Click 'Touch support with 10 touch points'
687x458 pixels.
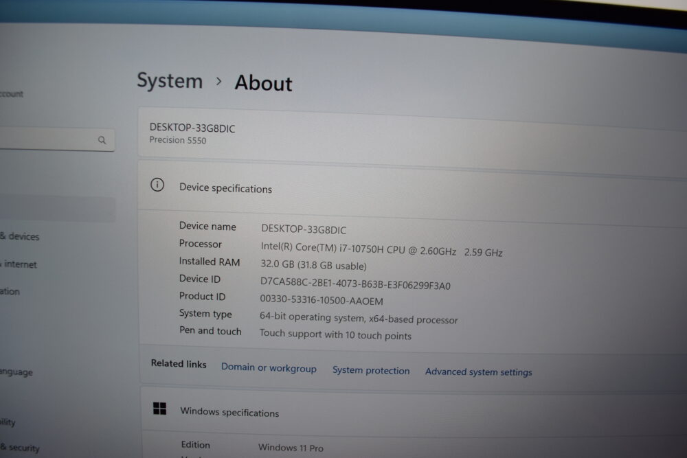(335, 334)
